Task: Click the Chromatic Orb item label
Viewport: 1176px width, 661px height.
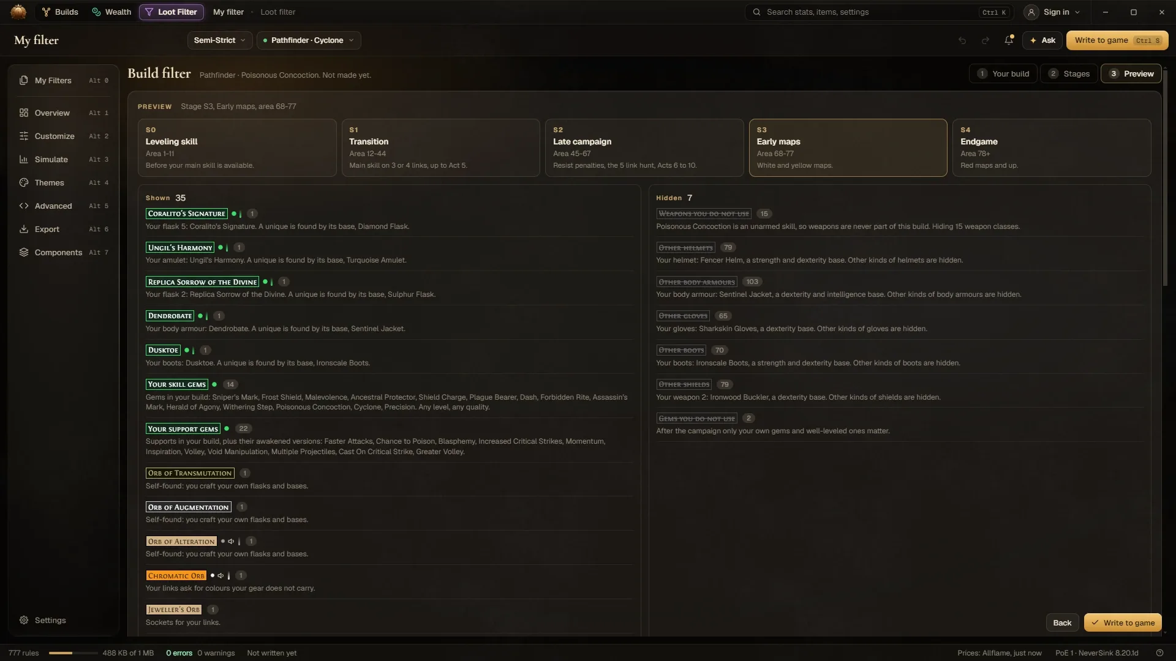Action: coord(176,576)
